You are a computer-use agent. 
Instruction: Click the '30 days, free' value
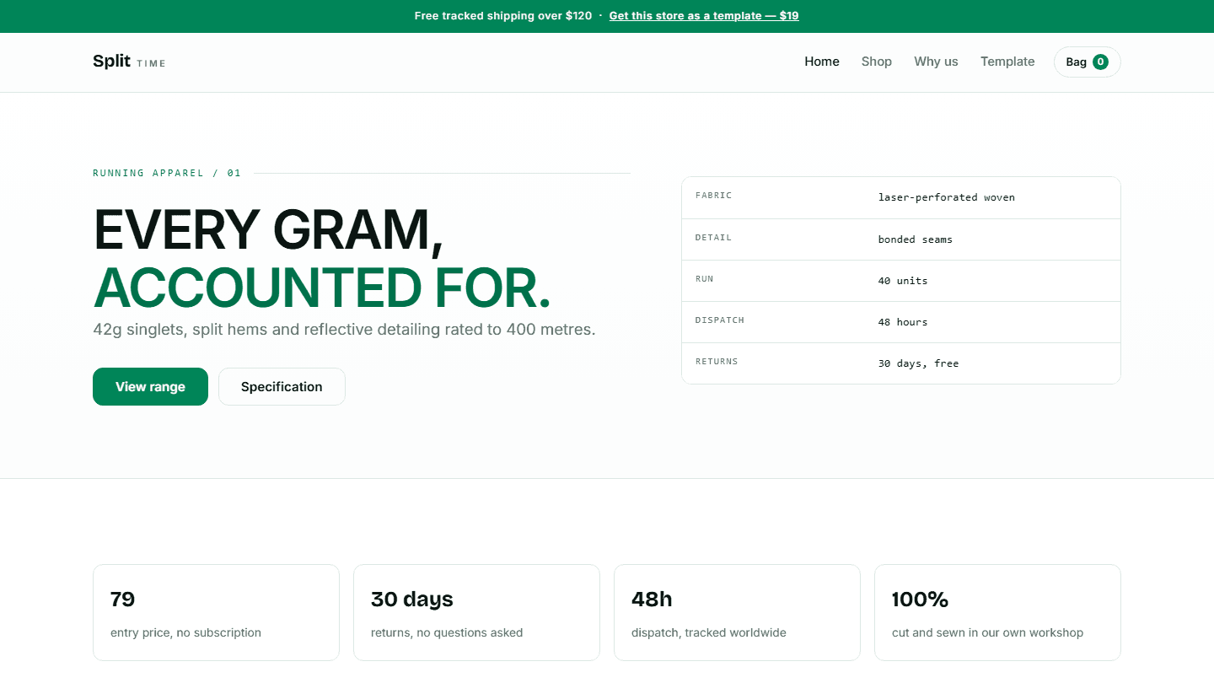point(919,363)
